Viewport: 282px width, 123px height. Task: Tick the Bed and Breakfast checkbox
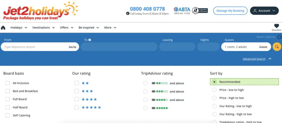[x=7, y=91]
